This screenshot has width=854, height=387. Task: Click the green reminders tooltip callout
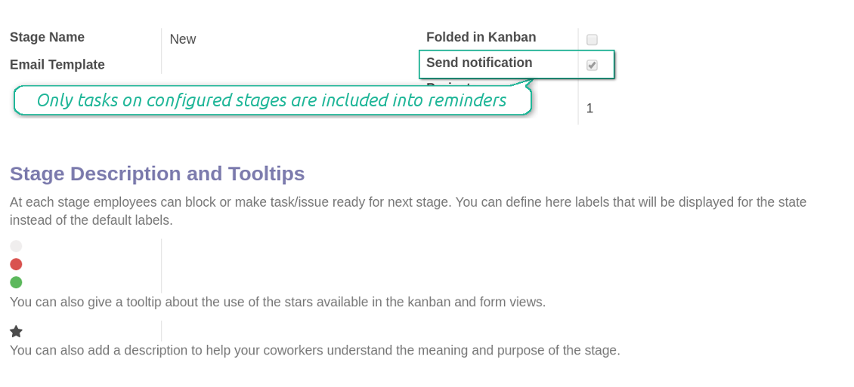click(271, 100)
